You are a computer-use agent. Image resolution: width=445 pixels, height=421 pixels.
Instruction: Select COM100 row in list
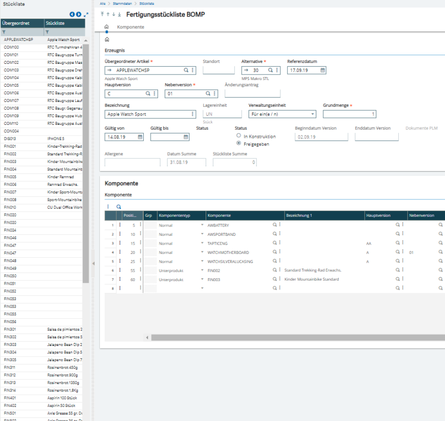42,47
